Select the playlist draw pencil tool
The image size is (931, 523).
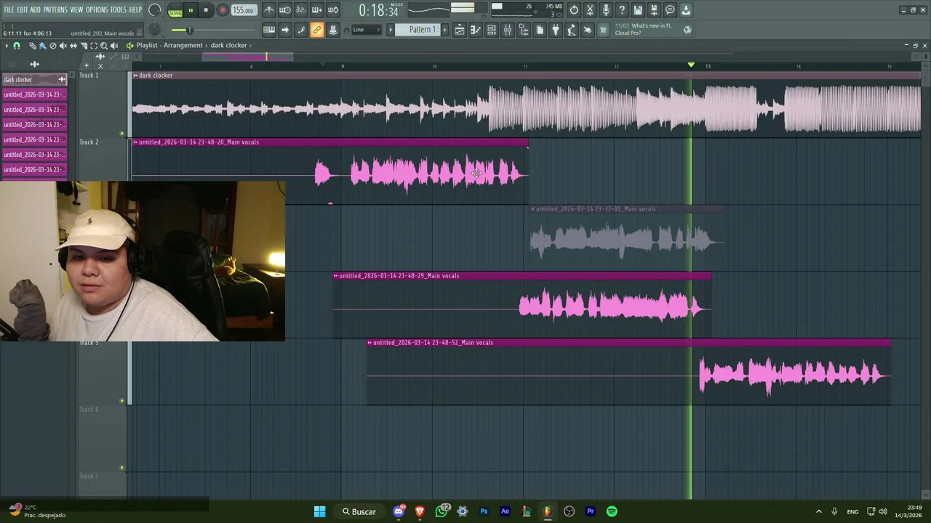33,45
